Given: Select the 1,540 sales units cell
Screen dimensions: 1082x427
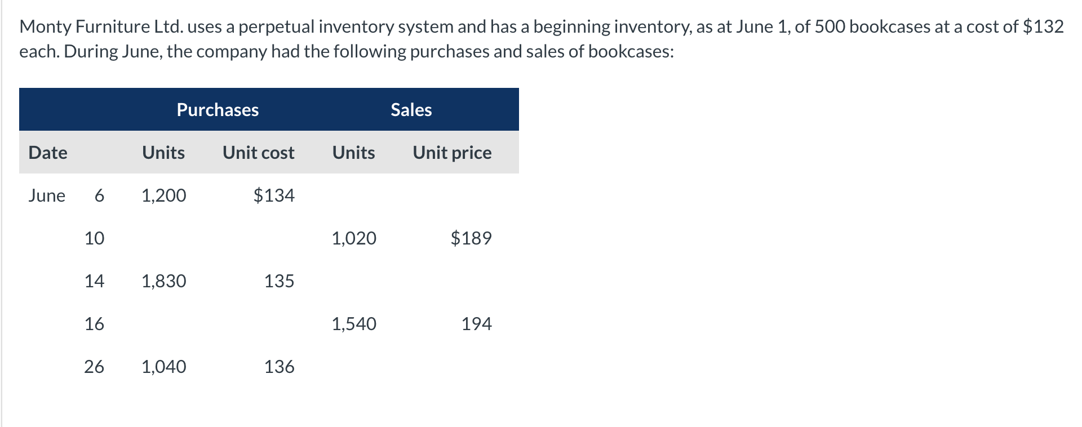Looking at the screenshot, I should tap(353, 323).
